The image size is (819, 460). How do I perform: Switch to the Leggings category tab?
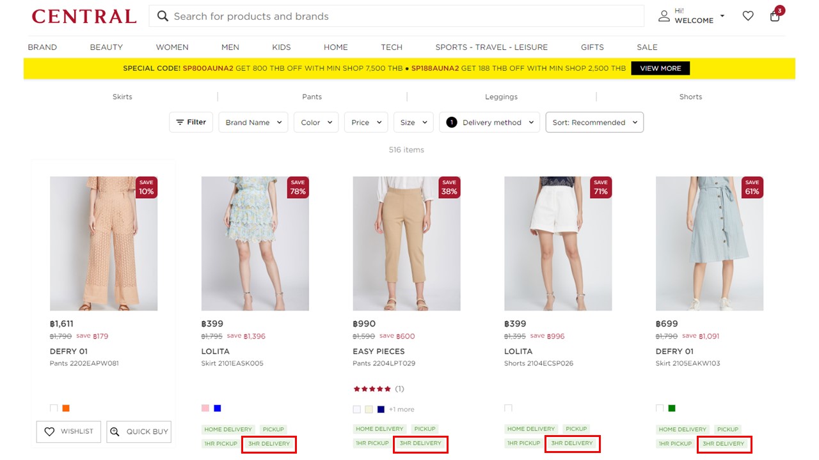click(x=502, y=97)
